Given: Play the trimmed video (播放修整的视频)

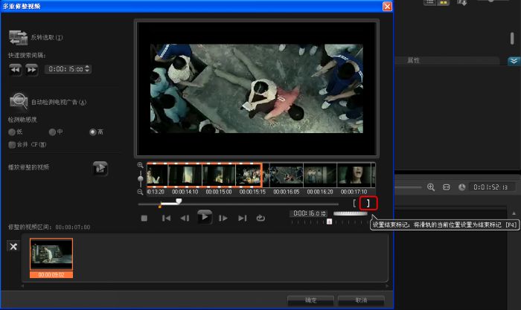Looking at the screenshot, I should coord(100,168).
